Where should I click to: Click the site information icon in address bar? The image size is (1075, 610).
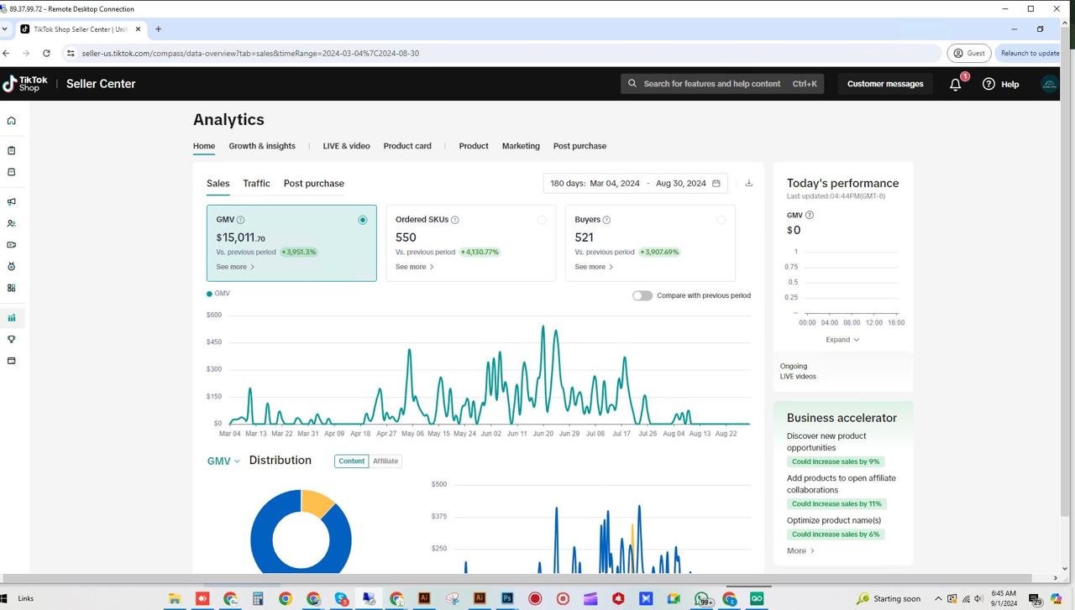pos(71,53)
